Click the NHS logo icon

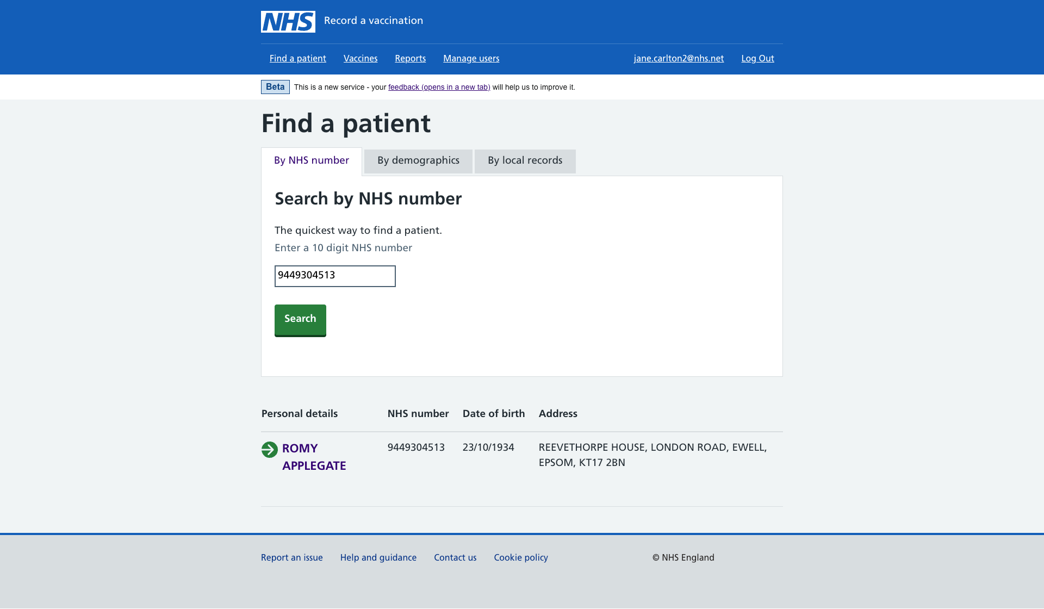[x=288, y=21]
